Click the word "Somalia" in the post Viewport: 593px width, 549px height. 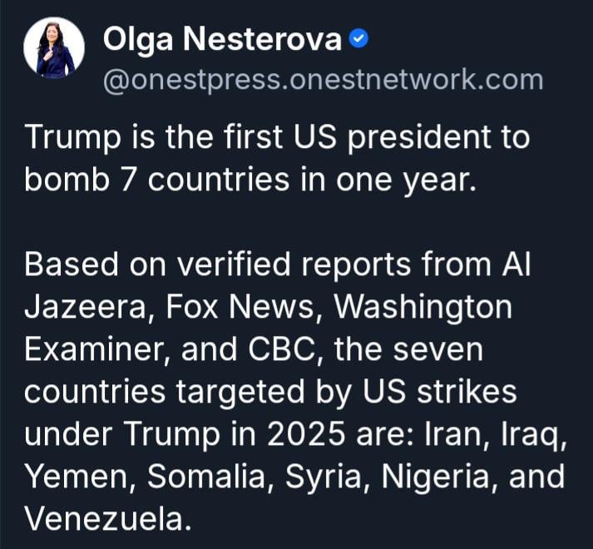(214, 477)
